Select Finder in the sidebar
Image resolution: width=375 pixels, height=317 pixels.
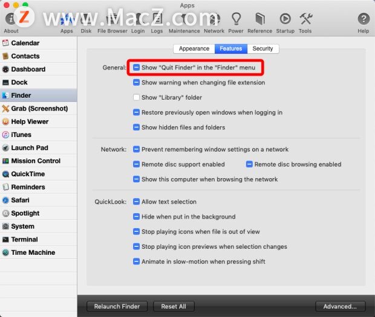(x=39, y=95)
